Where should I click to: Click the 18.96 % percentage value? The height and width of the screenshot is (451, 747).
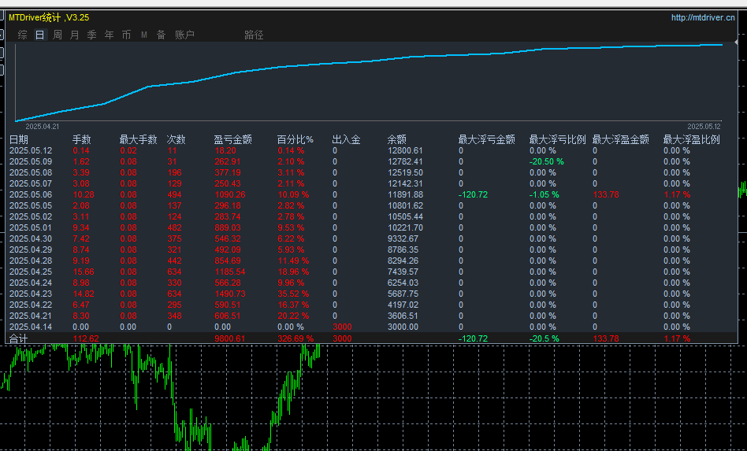[x=293, y=272]
